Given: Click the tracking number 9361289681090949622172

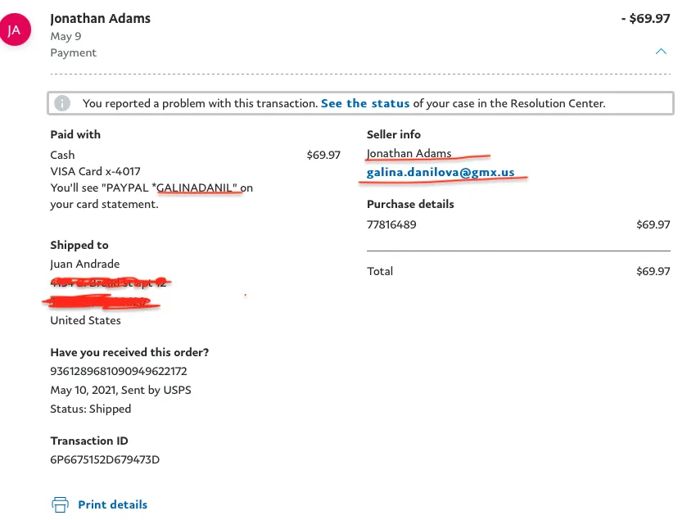Looking at the screenshot, I should tap(119, 371).
